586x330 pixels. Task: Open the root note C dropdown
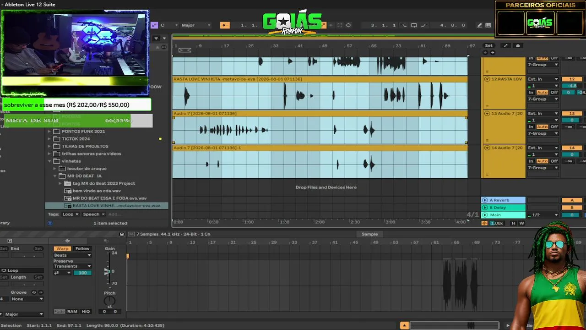168,25
